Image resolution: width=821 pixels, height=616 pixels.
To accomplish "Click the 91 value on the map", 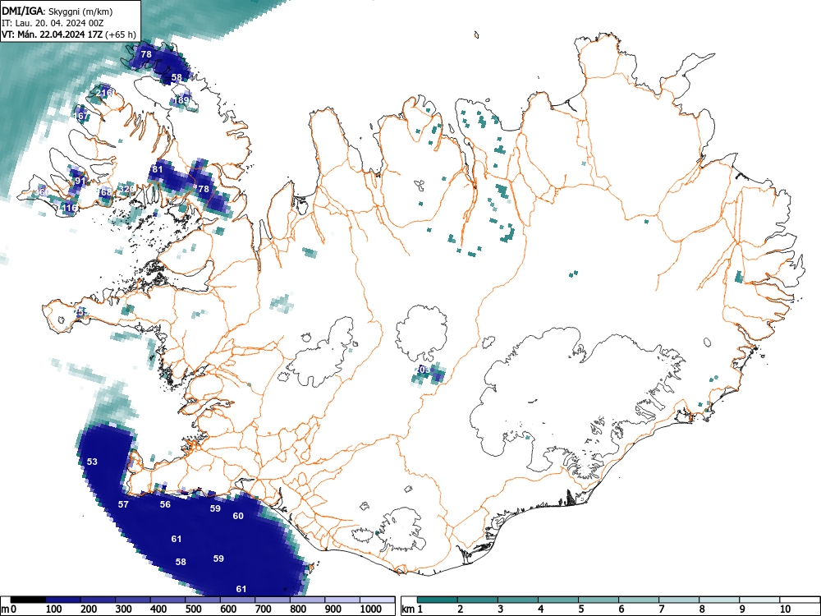I will [80, 181].
